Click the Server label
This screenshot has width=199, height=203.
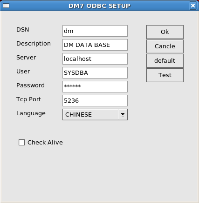click(26, 58)
